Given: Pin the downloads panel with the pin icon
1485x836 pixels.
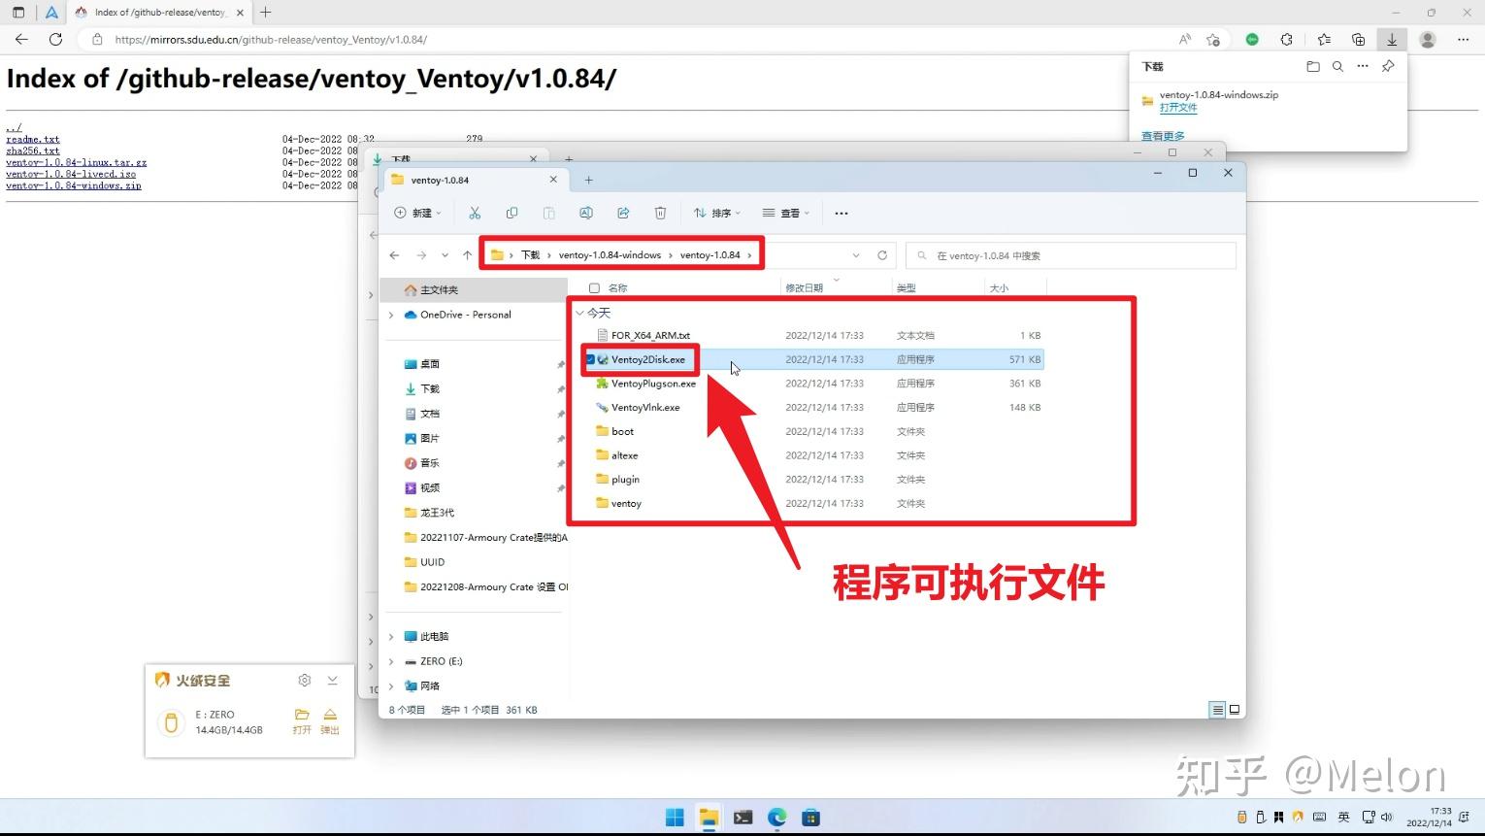Looking at the screenshot, I should [x=1388, y=66].
